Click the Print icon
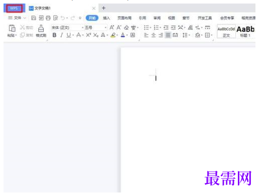 pos(48,18)
